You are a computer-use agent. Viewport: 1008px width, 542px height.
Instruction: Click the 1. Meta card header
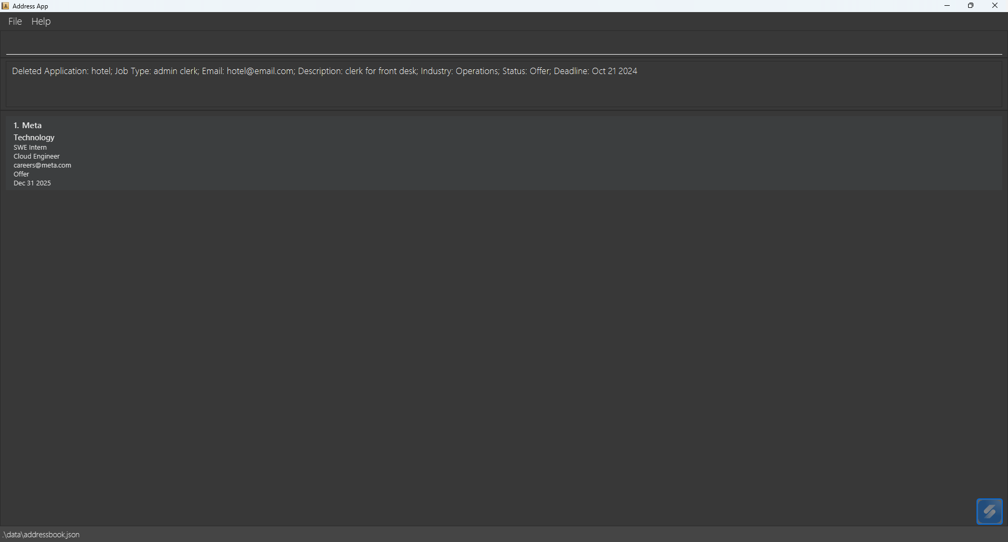pyautogui.click(x=27, y=125)
